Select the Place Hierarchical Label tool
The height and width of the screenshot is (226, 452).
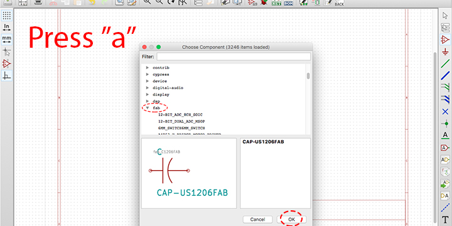[x=445, y=159]
